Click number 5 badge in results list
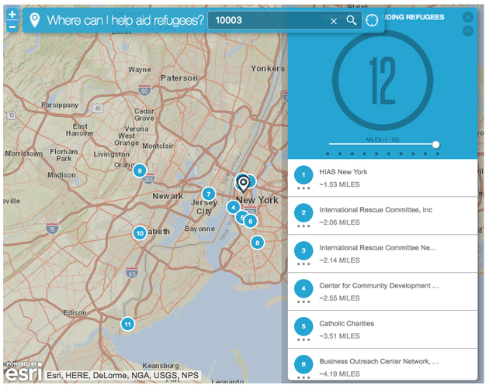This screenshot has width=489, height=389. click(303, 326)
